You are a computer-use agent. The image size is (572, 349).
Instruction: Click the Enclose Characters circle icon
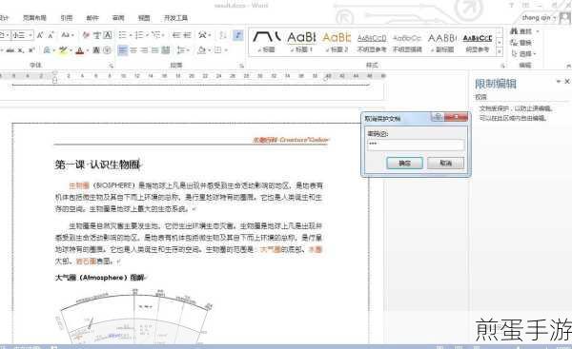[x=107, y=50]
